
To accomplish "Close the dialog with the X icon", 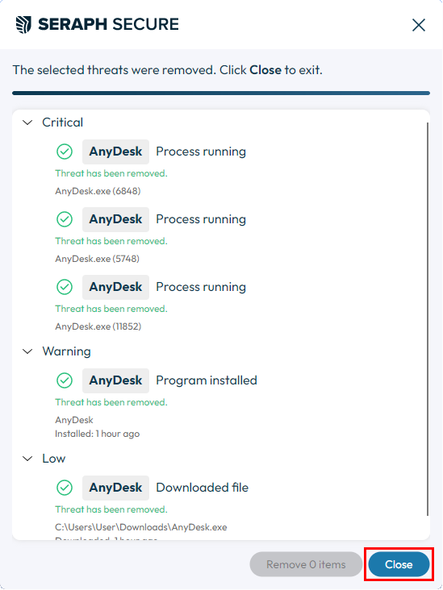I will tap(419, 25).
